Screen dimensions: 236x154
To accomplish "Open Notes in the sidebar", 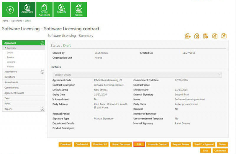I will coord(24,104).
